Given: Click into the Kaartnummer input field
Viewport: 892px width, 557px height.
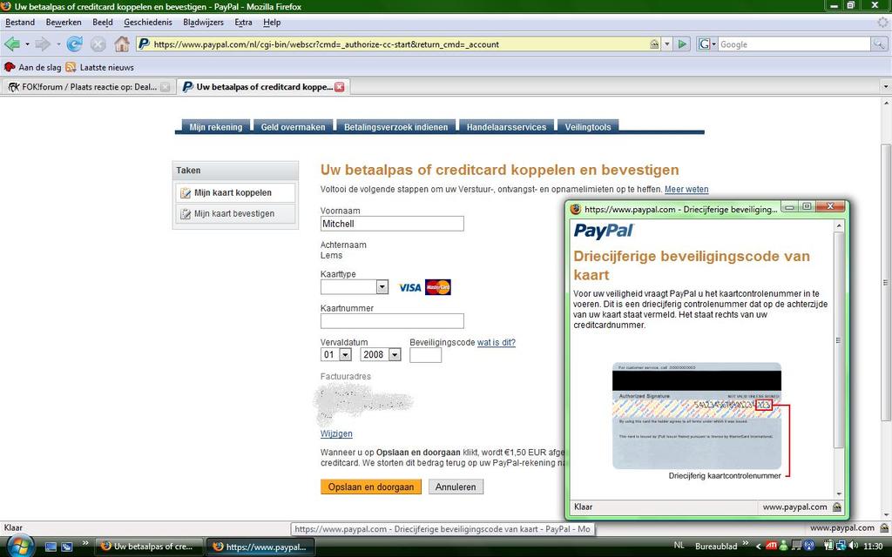Looking at the screenshot, I should tap(392, 321).
